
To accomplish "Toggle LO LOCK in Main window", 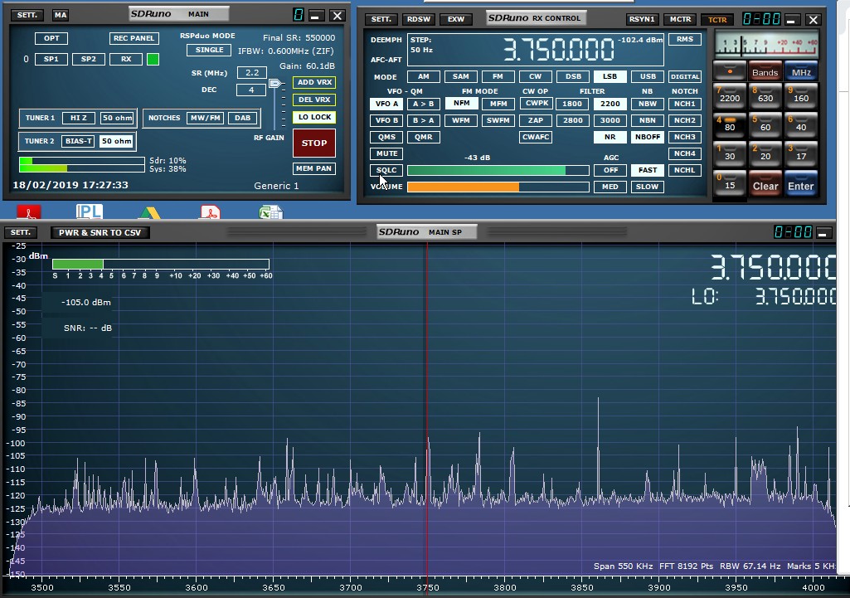I will [314, 117].
